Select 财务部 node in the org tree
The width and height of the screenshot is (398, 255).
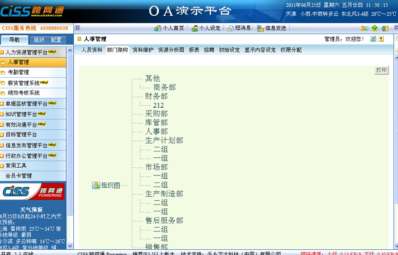click(156, 96)
